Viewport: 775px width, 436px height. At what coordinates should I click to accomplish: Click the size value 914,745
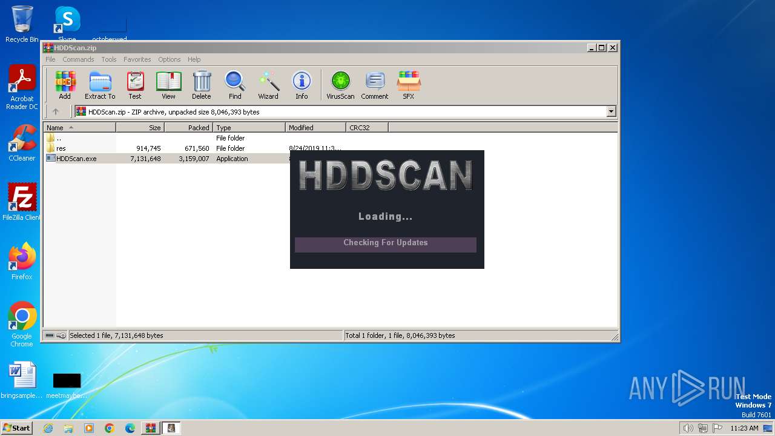point(148,148)
